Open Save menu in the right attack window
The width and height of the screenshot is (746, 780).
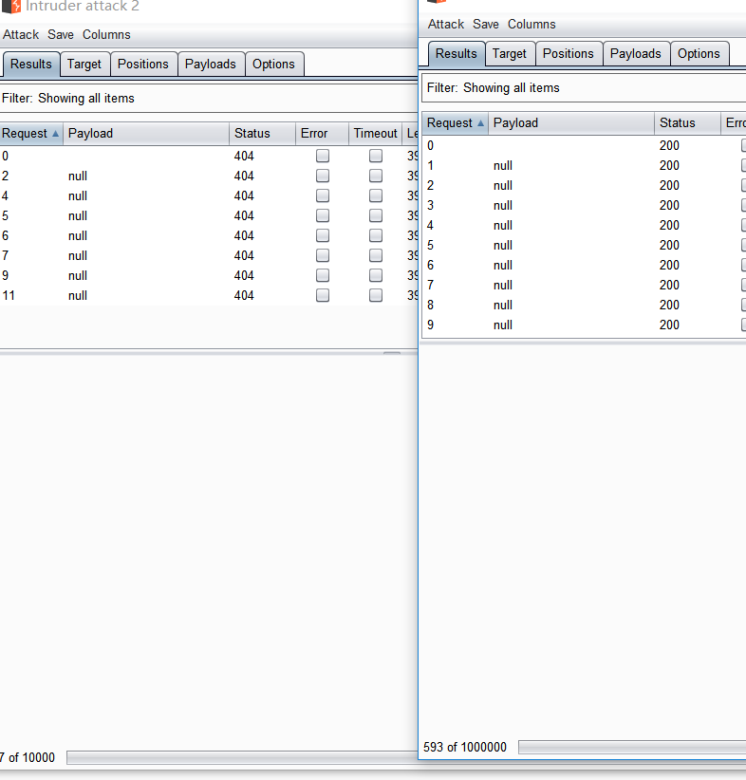pos(486,25)
